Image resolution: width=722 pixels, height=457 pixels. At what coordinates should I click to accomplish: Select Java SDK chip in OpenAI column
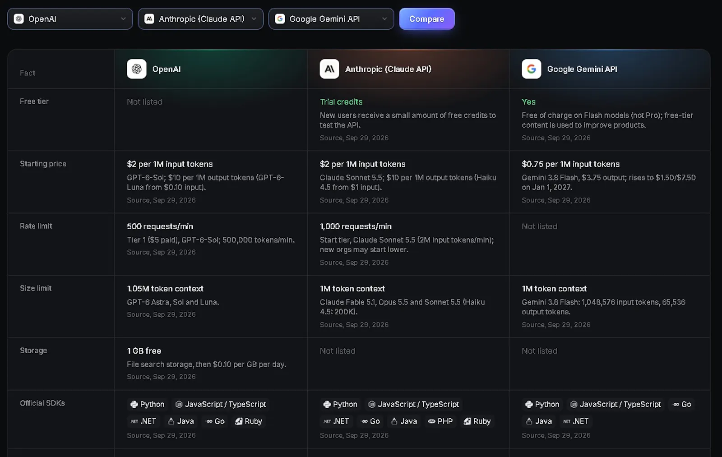(x=180, y=421)
